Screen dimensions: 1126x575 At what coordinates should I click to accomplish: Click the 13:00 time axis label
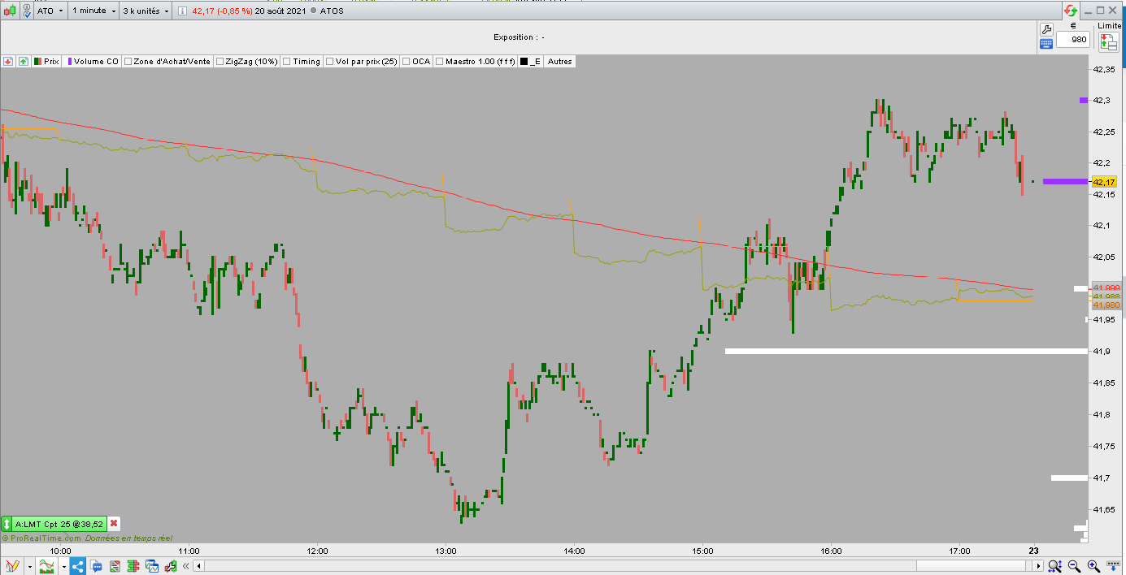pyautogui.click(x=446, y=551)
